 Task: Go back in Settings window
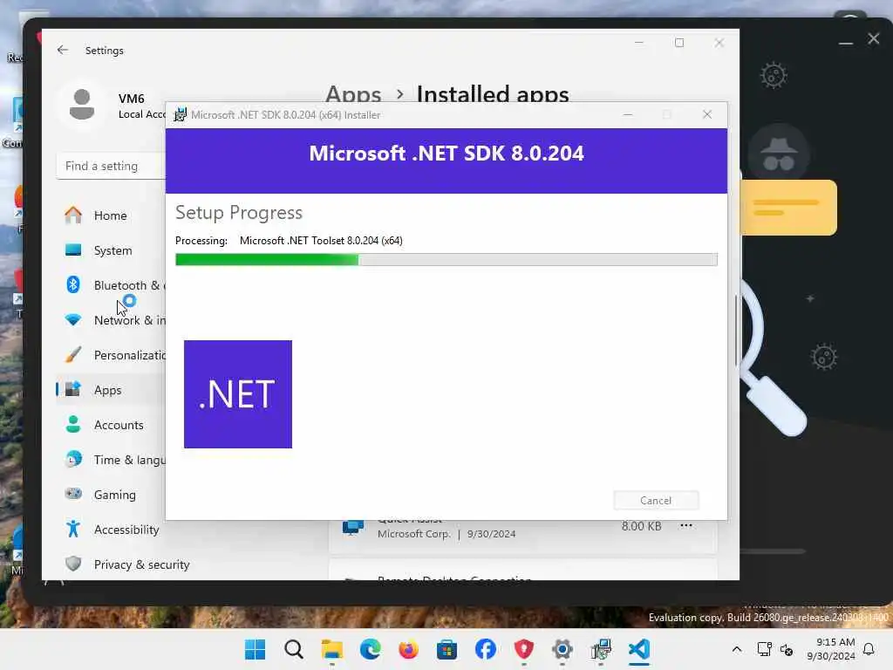click(x=63, y=50)
